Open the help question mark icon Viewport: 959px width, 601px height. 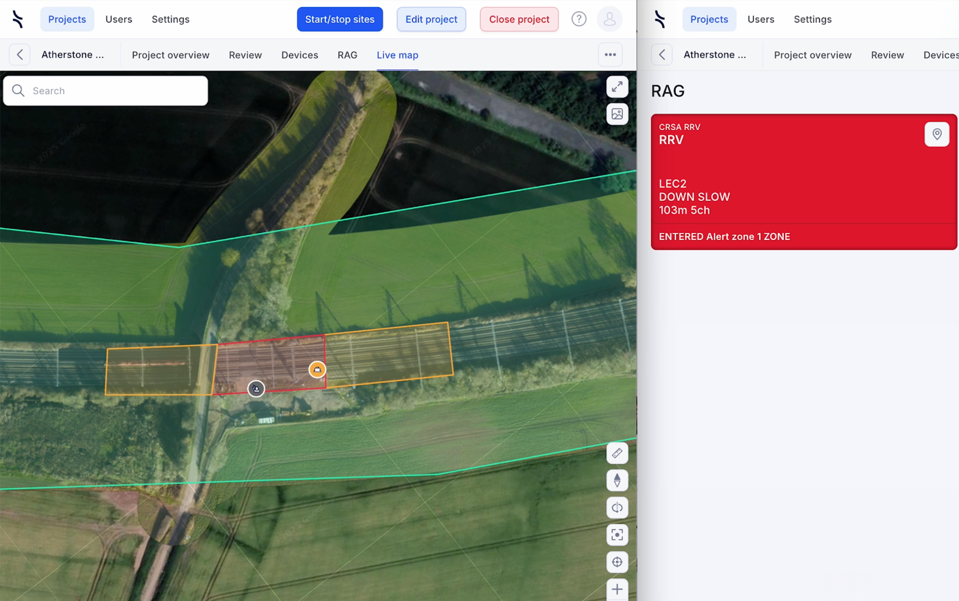click(578, 19)
